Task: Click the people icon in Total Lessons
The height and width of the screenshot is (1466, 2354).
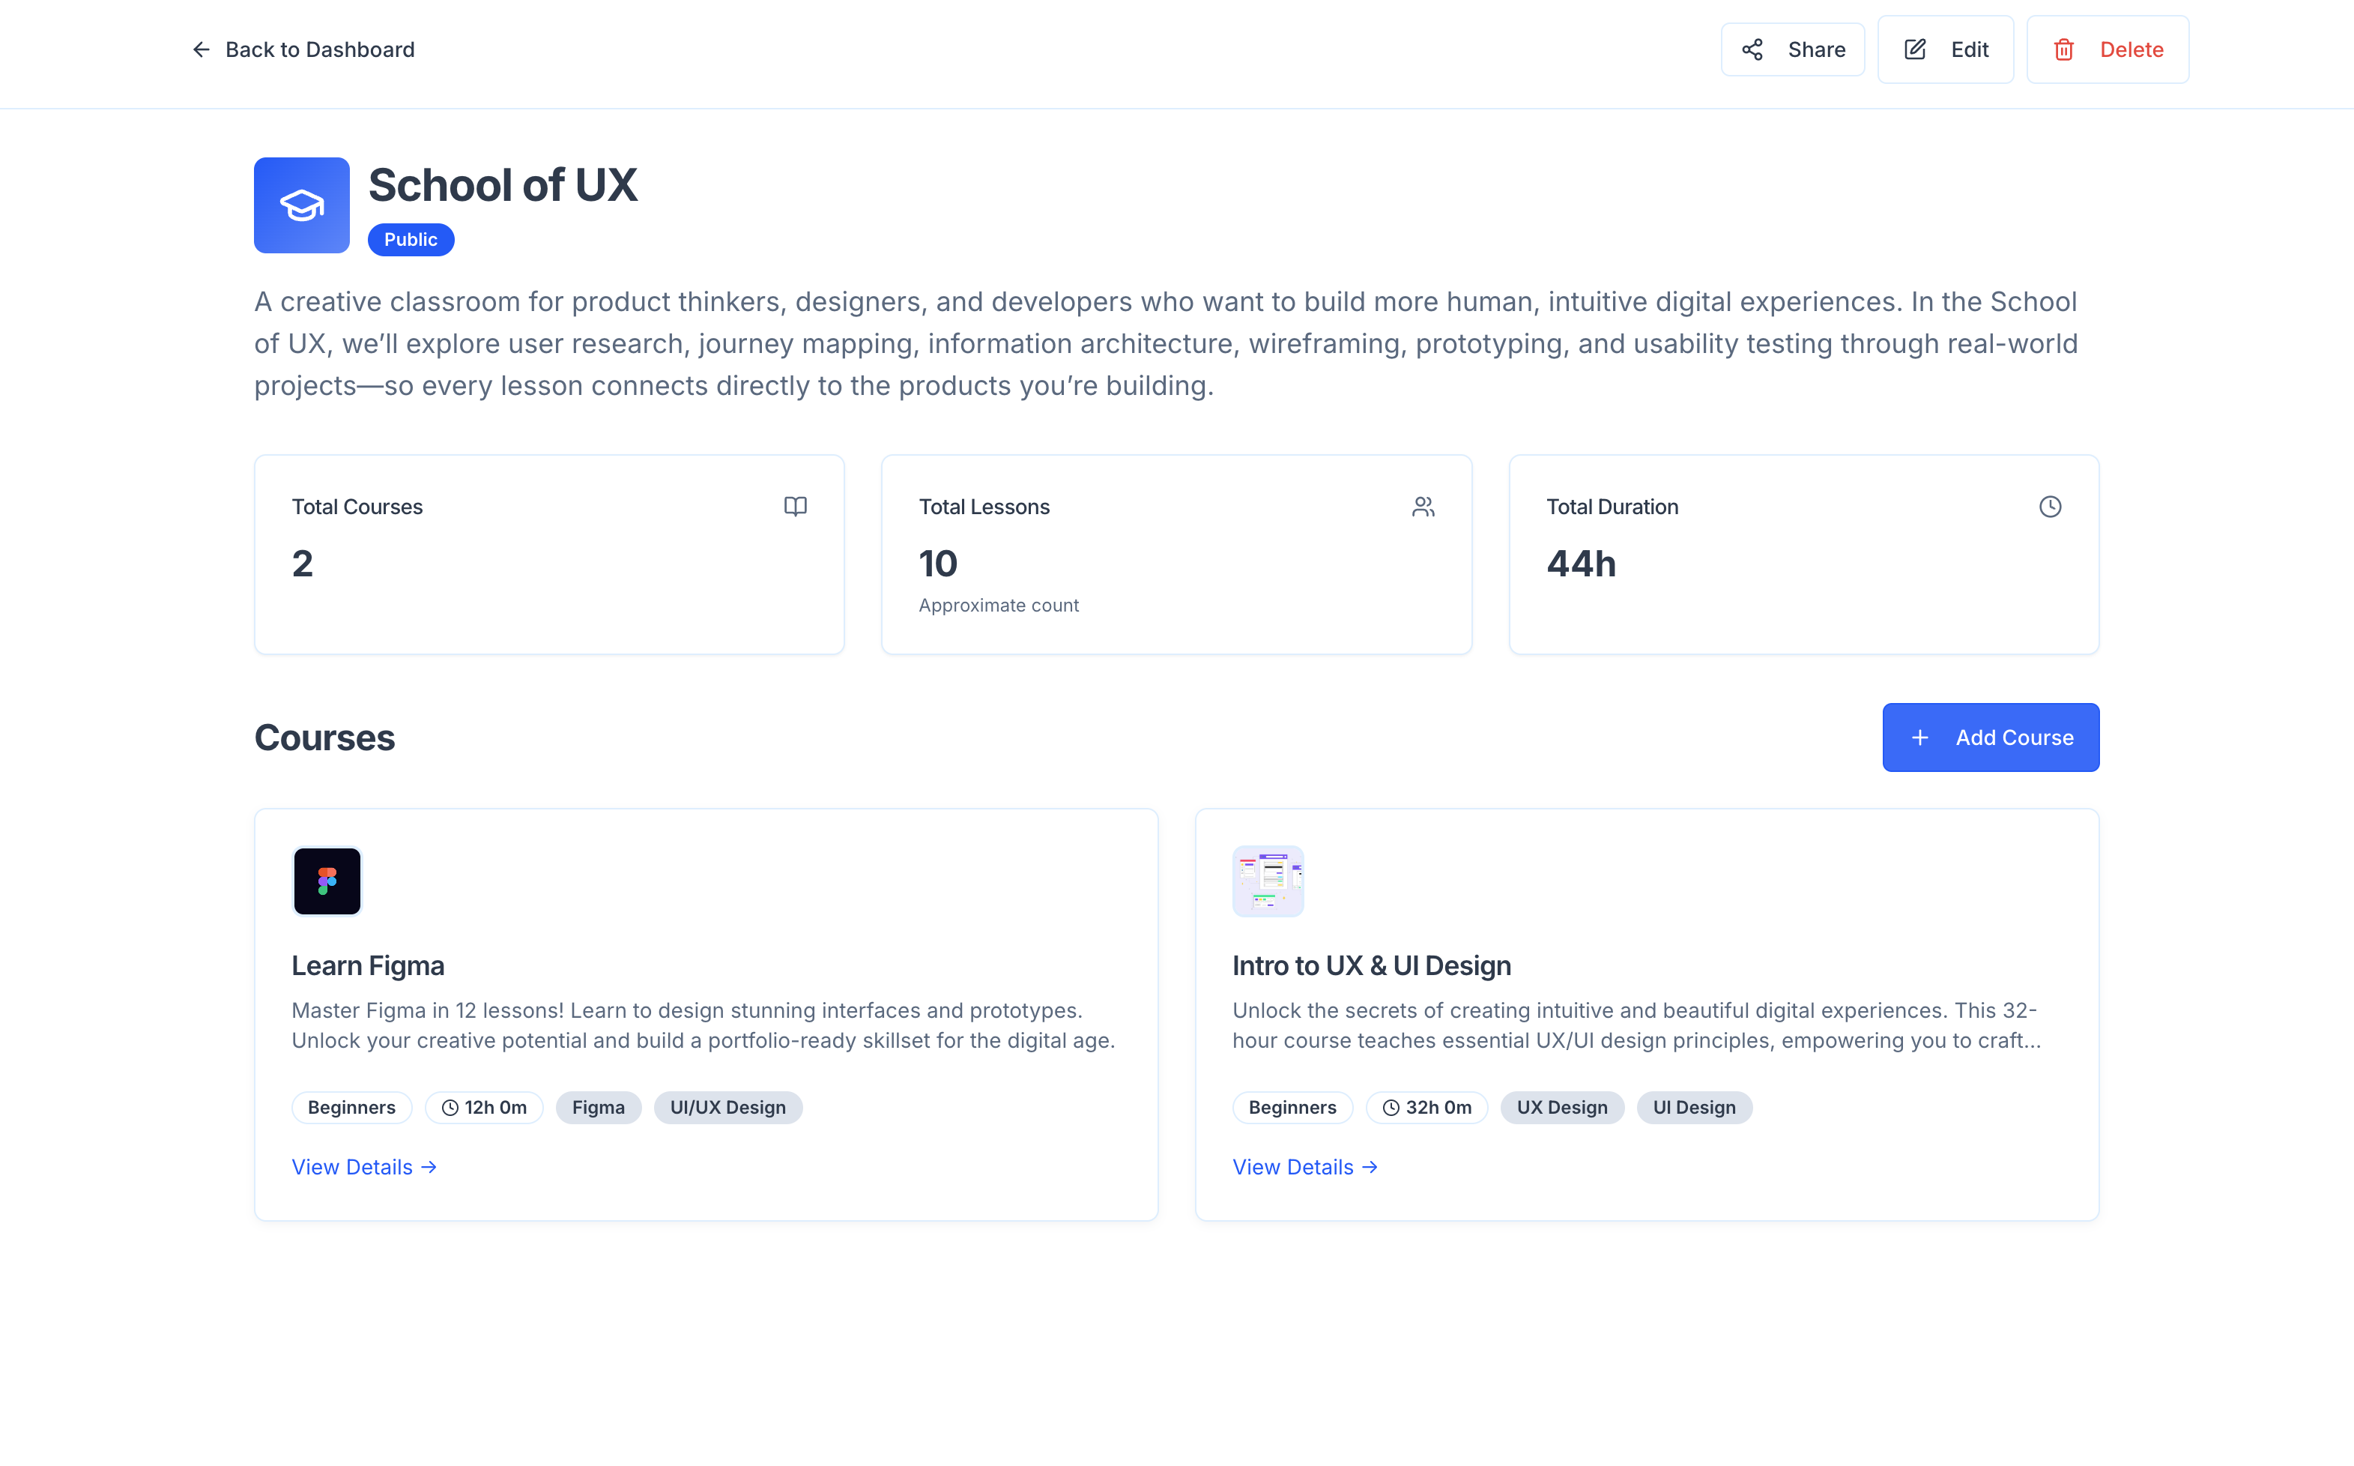Action: [x=1422, y=506]
